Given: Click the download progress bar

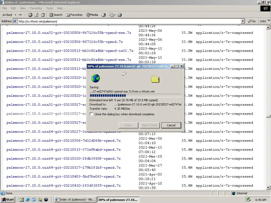Looking at the screenshot, I should point(135,96).
